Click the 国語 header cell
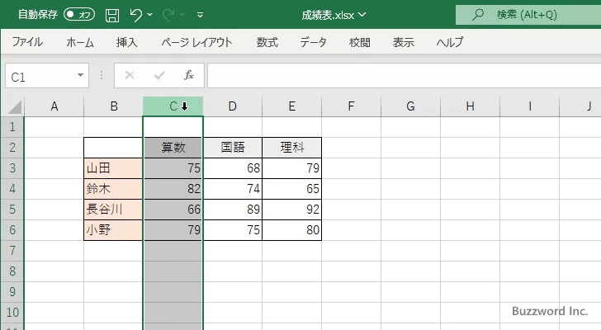Viewport: 601px width, 330px height. coord(232,148)
